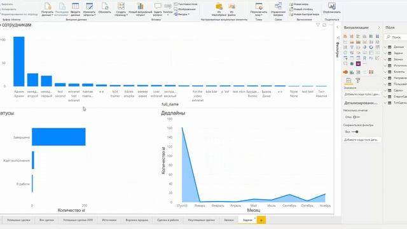Select the map visualization

point(345,53)
